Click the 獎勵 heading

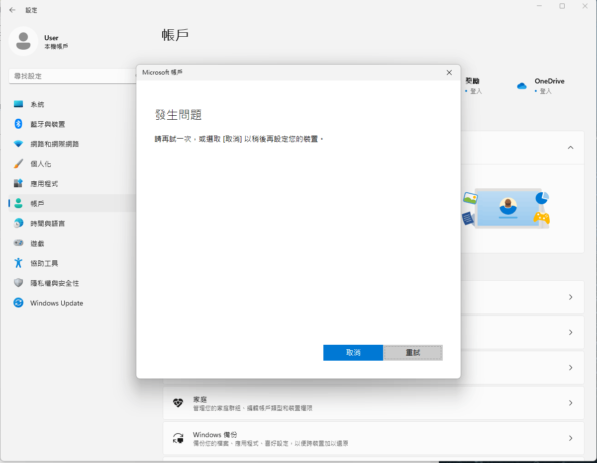click(x=473, y=81)
